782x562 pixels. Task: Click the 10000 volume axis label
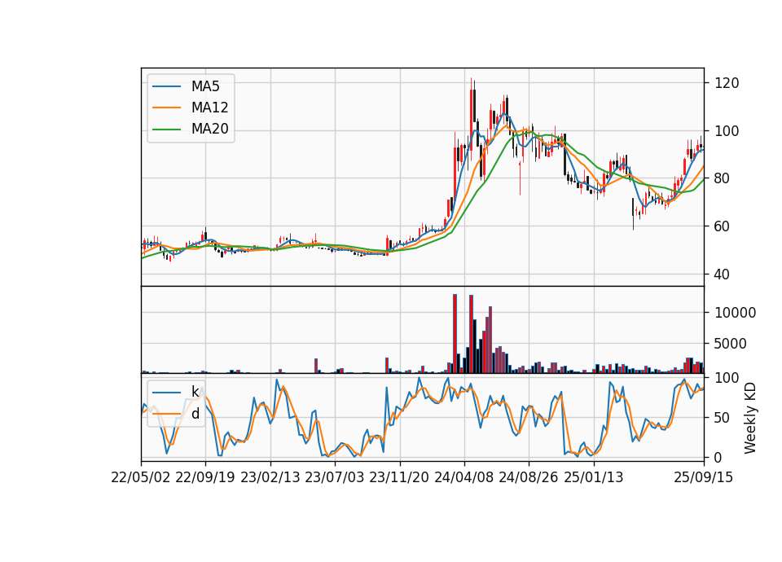point(735,313)
